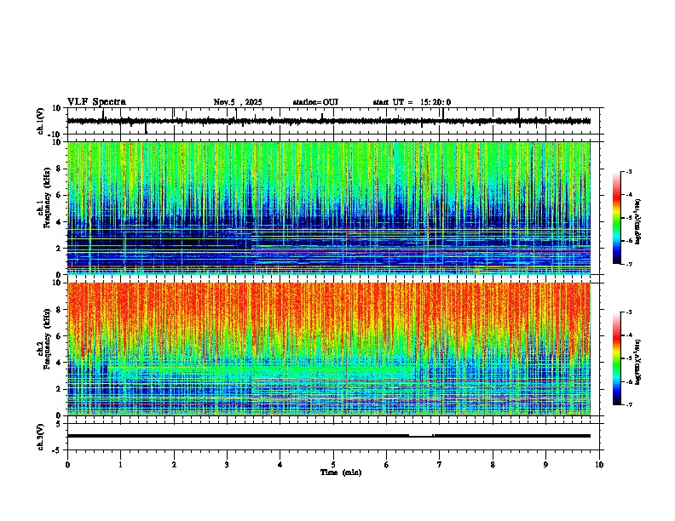Click the ch.1 spectrogram plot area

329,208
